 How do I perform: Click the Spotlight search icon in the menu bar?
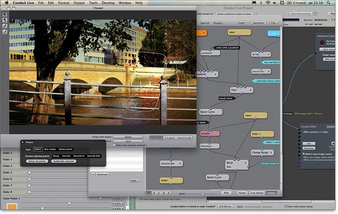pos(328,3)
